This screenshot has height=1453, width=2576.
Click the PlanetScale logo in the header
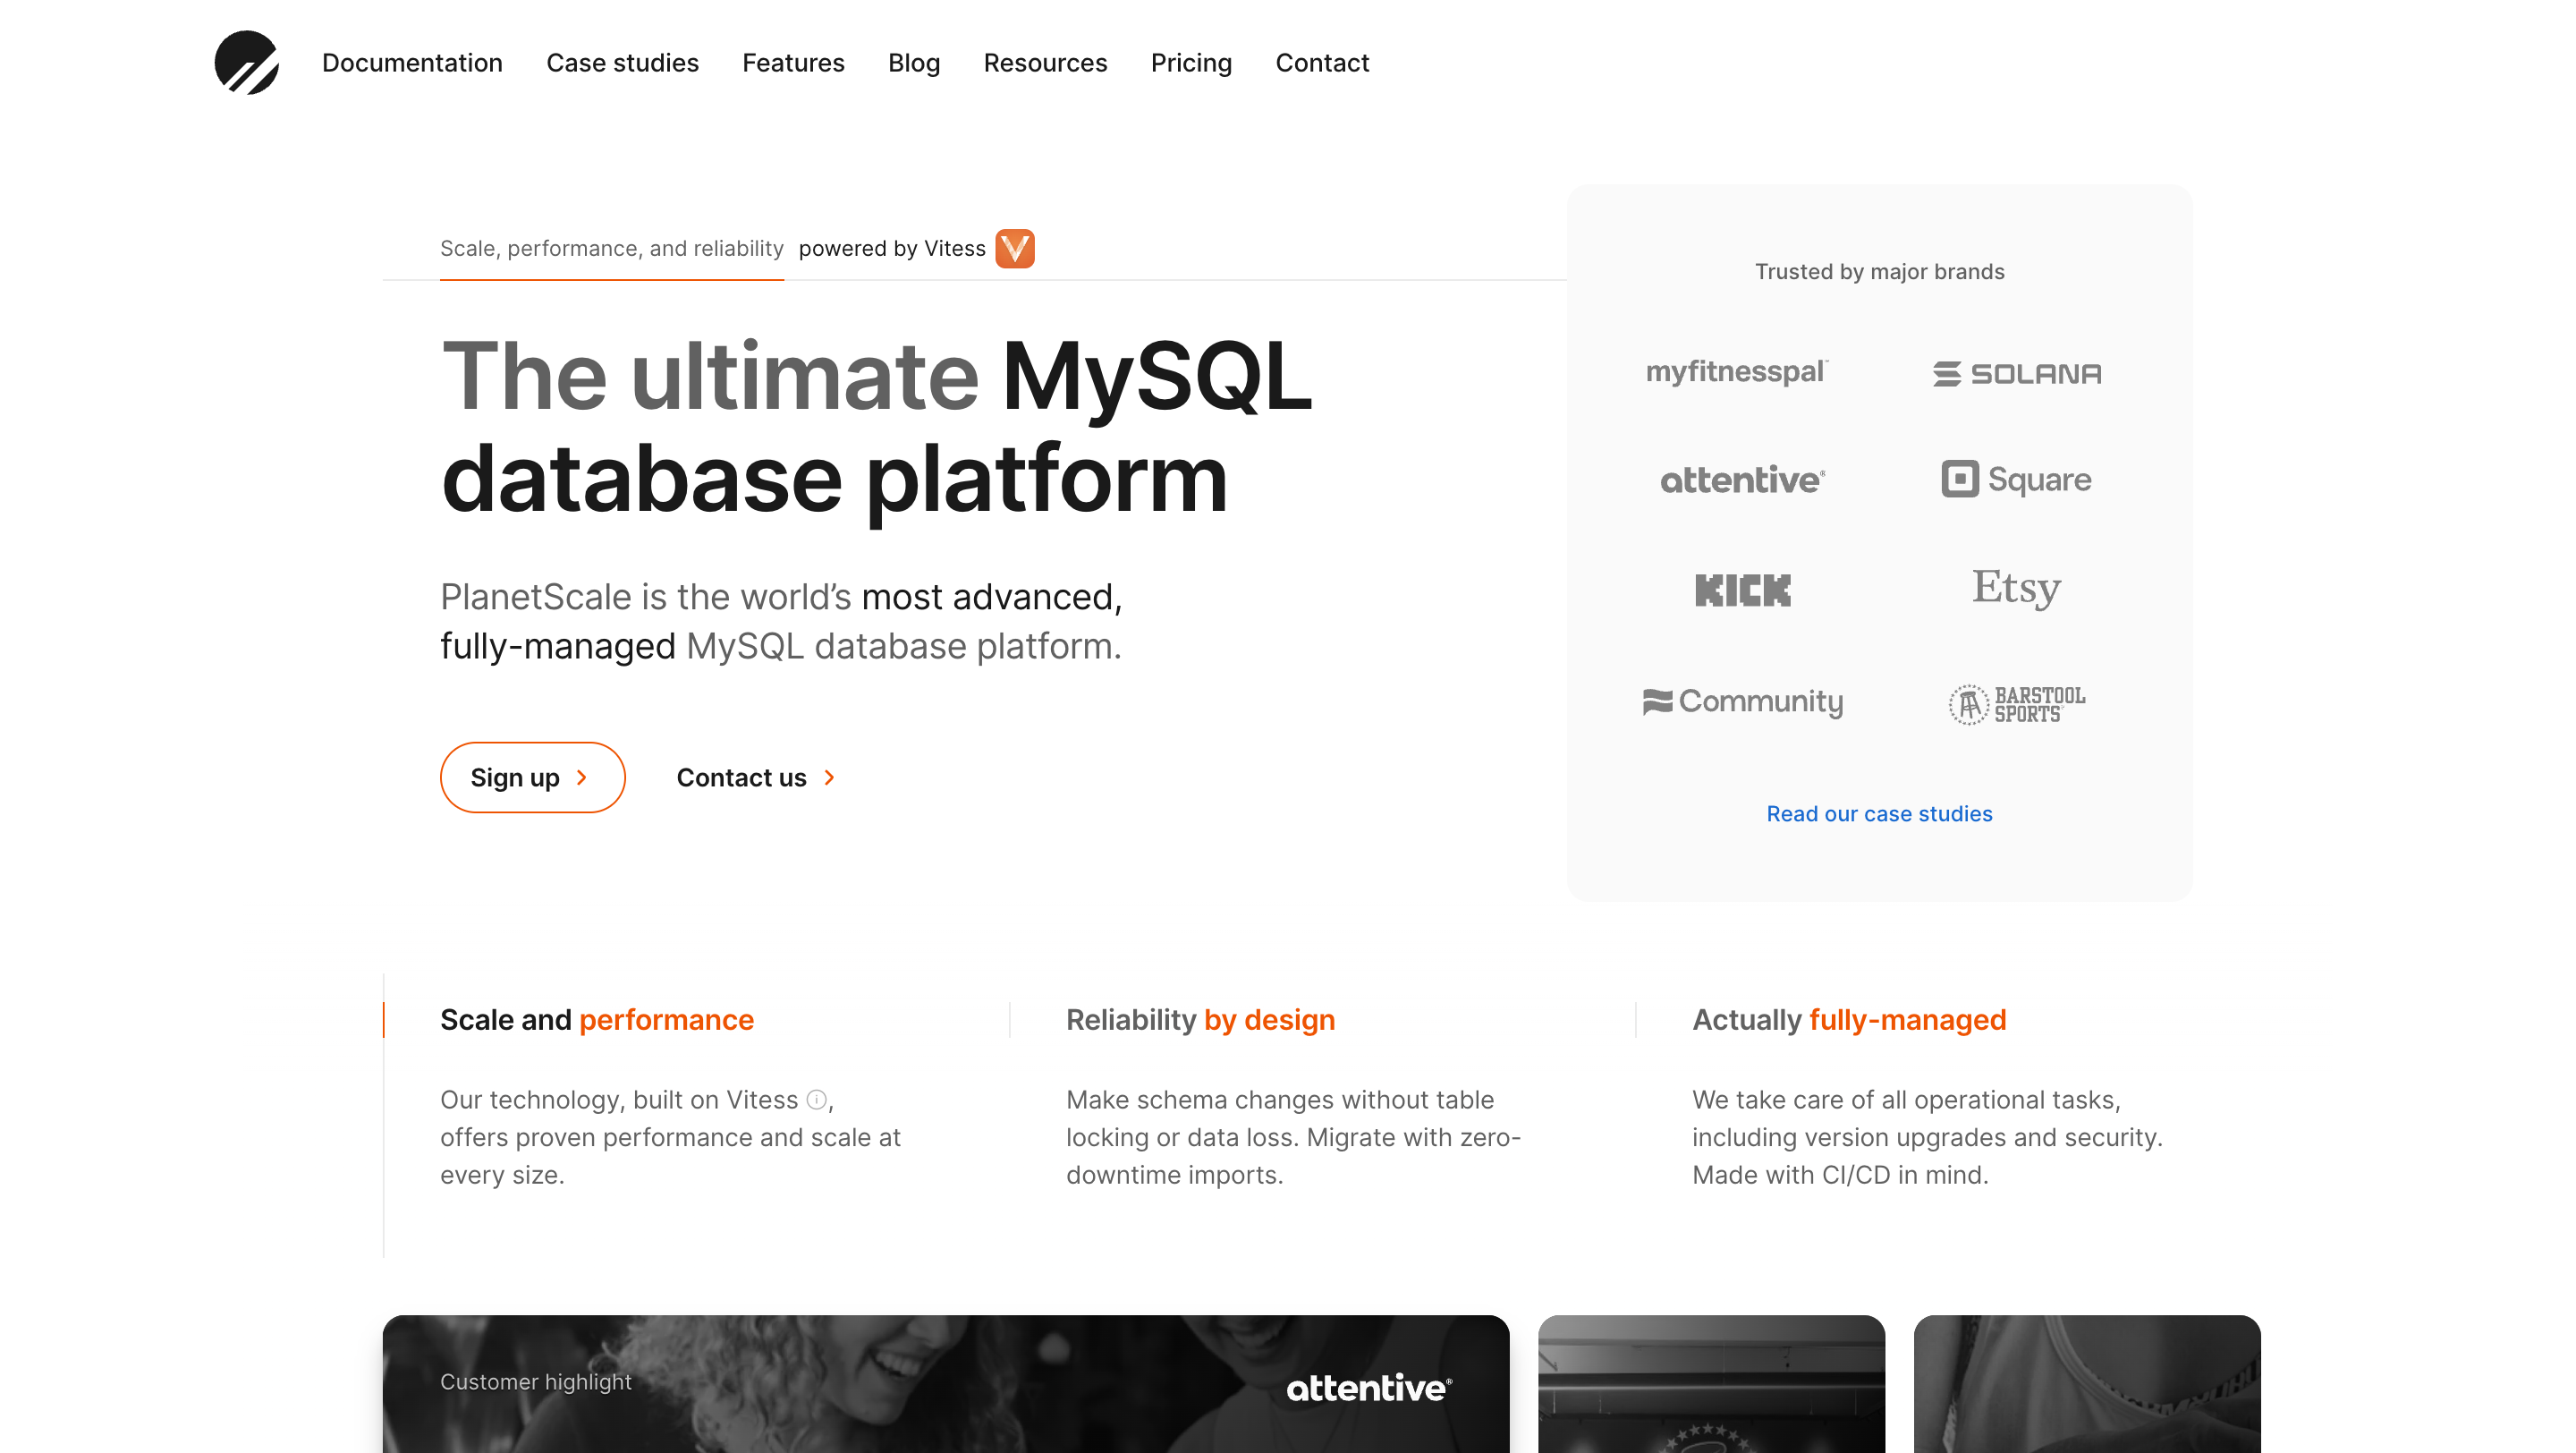point(246,63)
